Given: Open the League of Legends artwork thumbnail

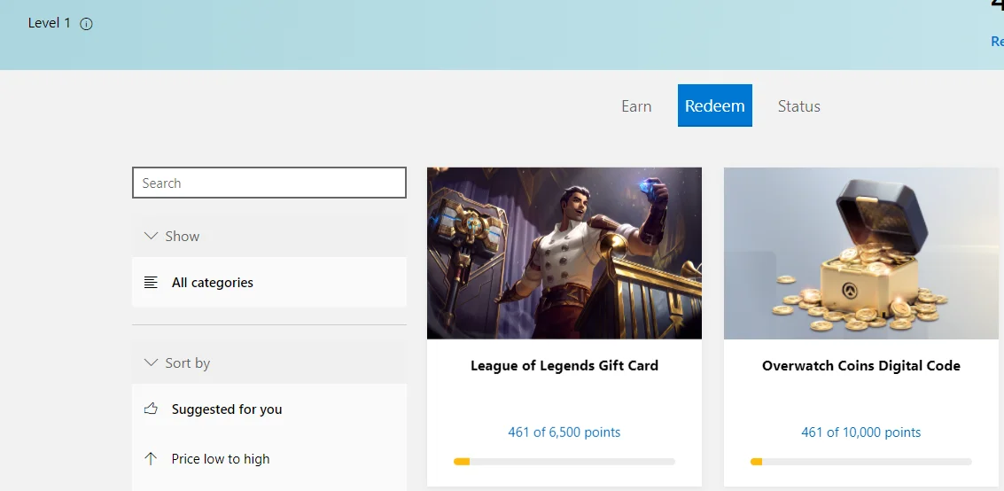Looking at the screenshot, I should (x=564, y=253).
